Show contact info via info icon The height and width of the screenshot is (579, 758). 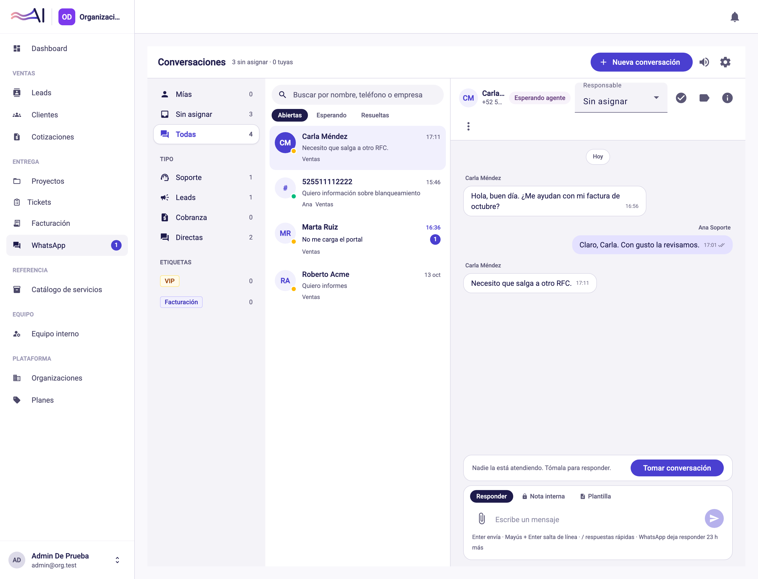(x=727, y=98)
